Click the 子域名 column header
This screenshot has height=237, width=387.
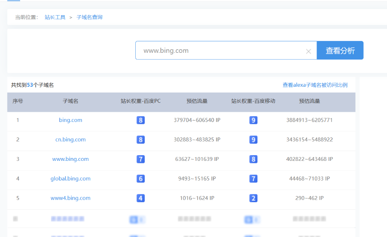(x=71, y=101)
